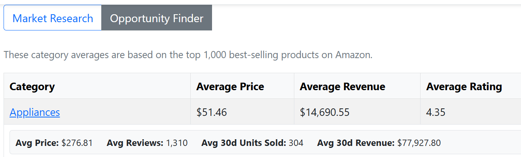
Task: Open the Appliances category link
Action: (35, 112)
